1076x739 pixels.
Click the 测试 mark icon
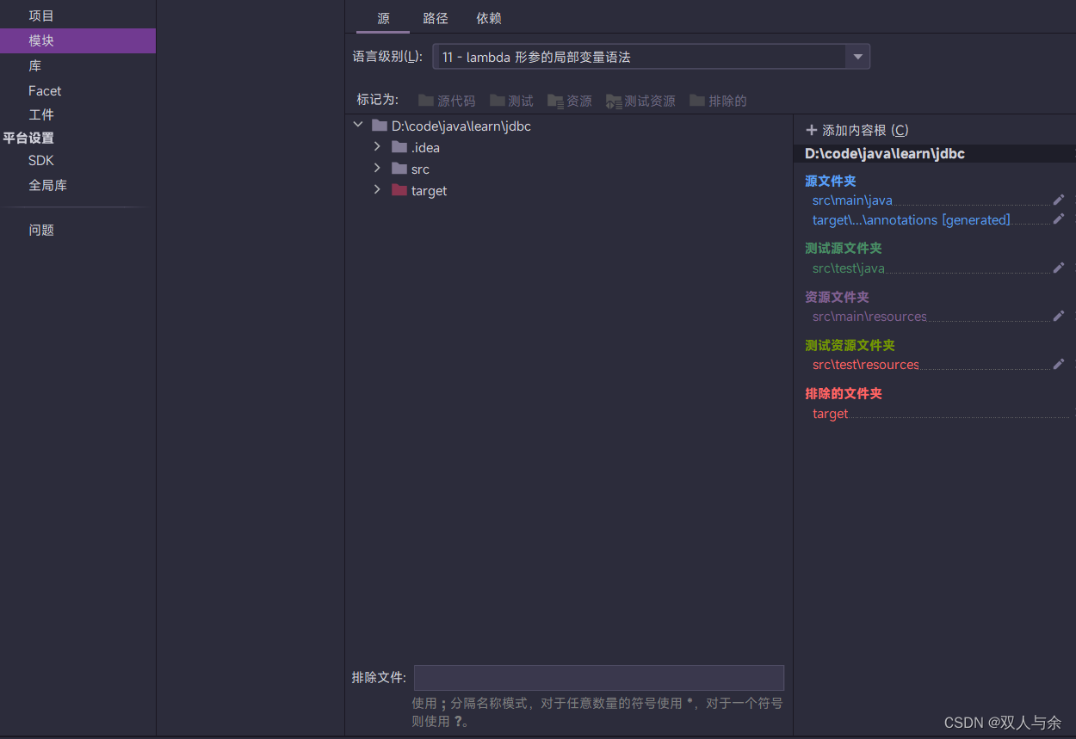point(498,100)
